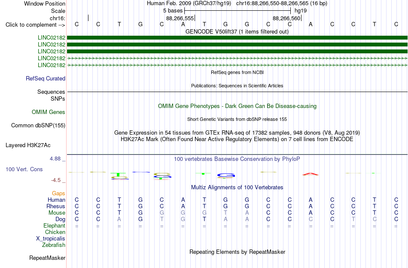Click the OMIM Genes track label
This screenshot has width=408, height=268.
[49, 112]
